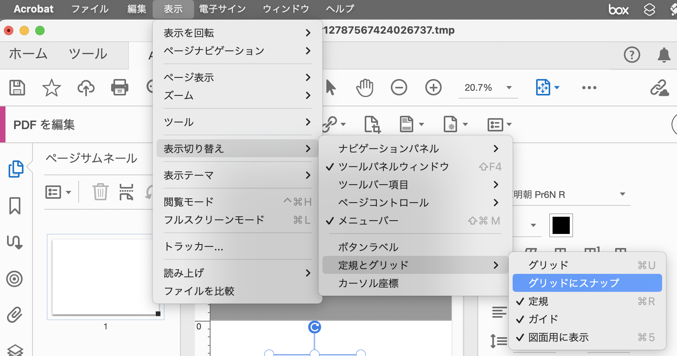Viewport: 677px width, 356px height.
Task: Open the page thumbnails panel
Action: (14, 169)
